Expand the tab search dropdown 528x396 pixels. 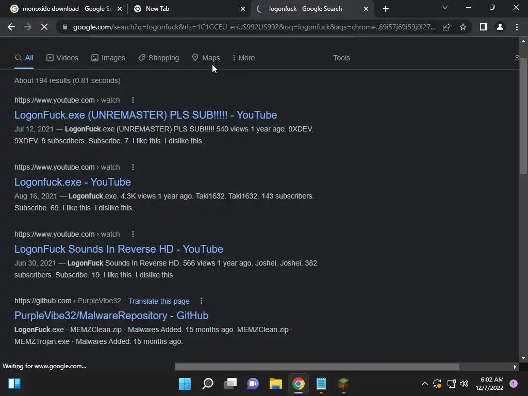click(x=445, y=7)
